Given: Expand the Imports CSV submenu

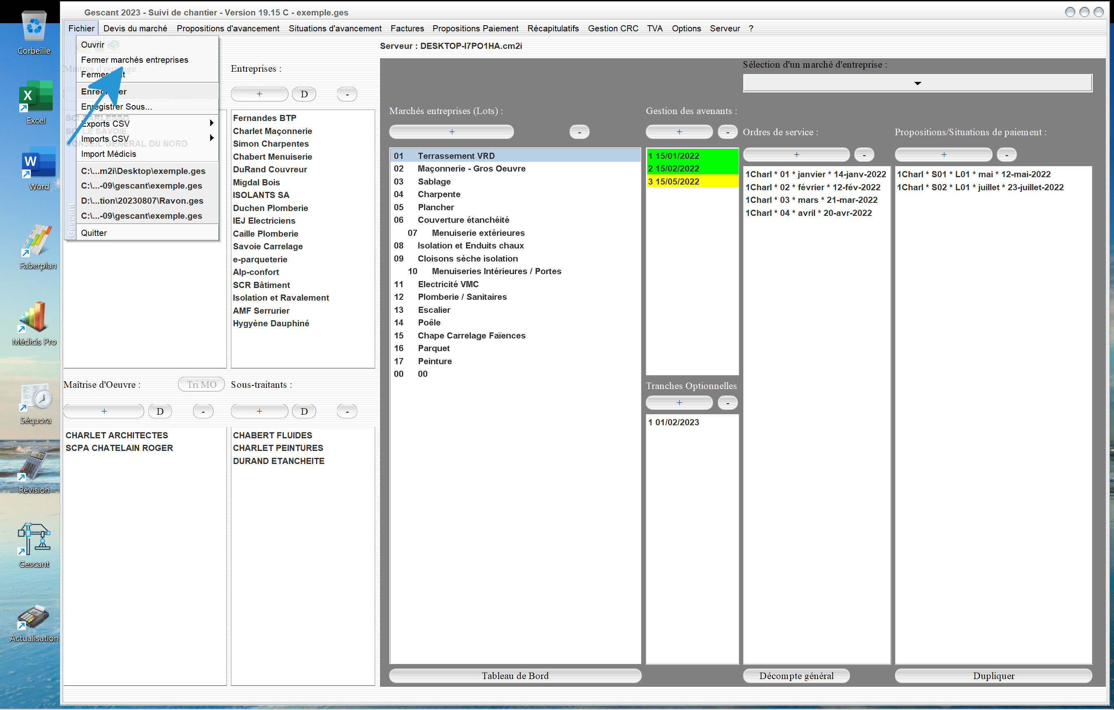Looking at the screenshot, I should click(147, 139).
